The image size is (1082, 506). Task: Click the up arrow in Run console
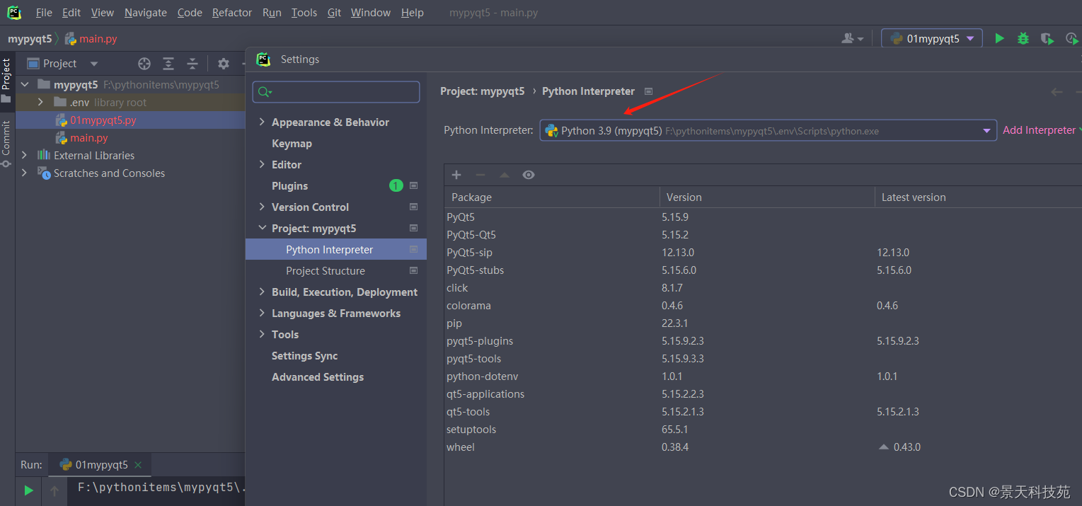[54, 490]
